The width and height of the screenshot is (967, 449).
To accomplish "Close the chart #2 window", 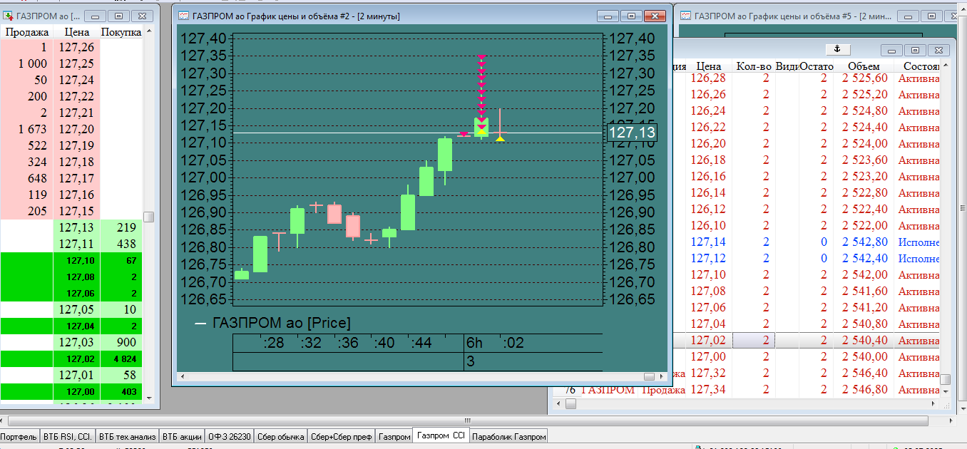I will [653, 16].
